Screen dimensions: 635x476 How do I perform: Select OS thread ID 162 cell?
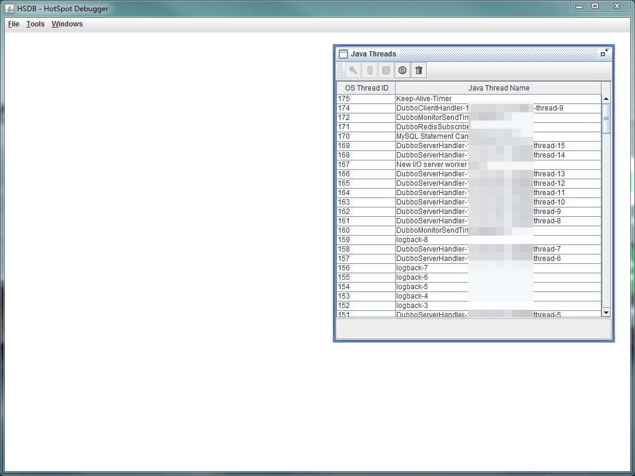click(366, 212)
